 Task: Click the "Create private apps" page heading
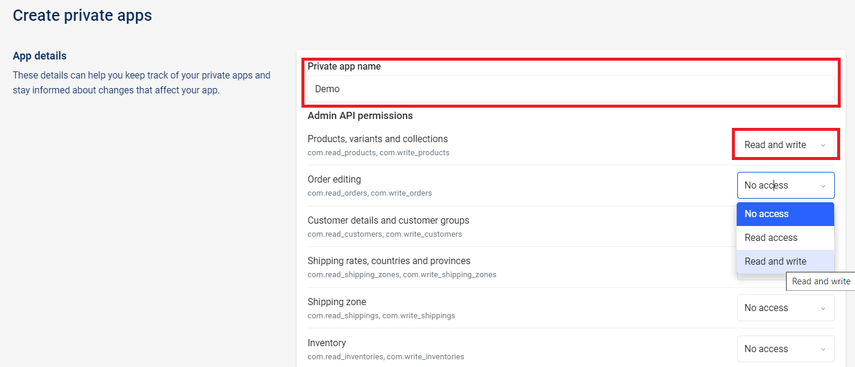point(82,15)
